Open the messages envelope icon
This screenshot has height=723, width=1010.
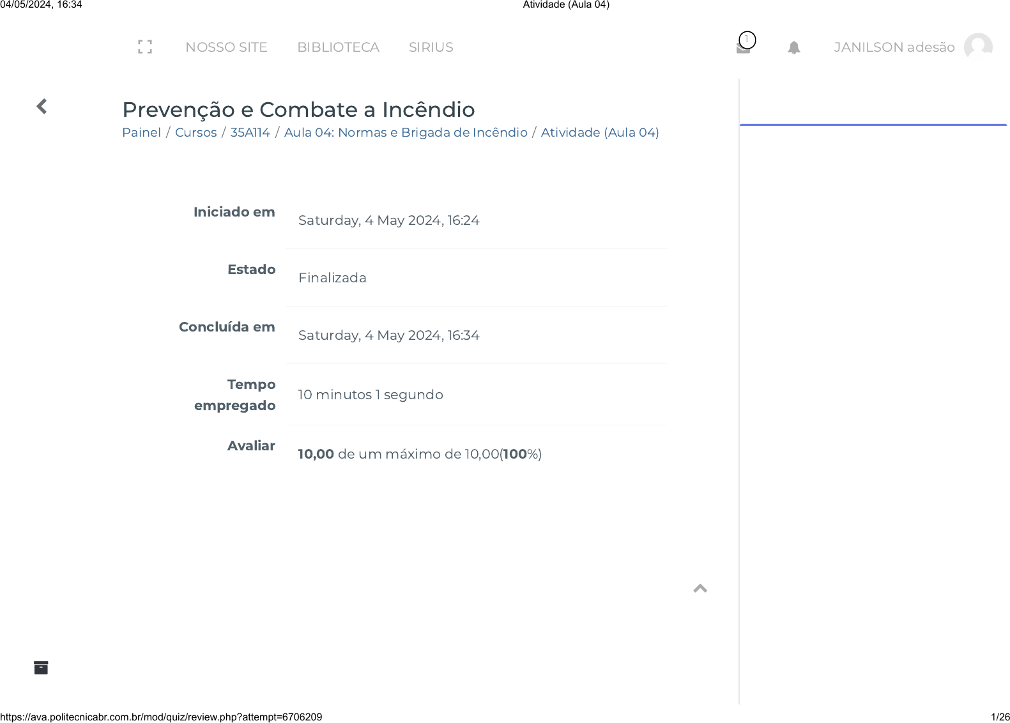coord(743,48)
